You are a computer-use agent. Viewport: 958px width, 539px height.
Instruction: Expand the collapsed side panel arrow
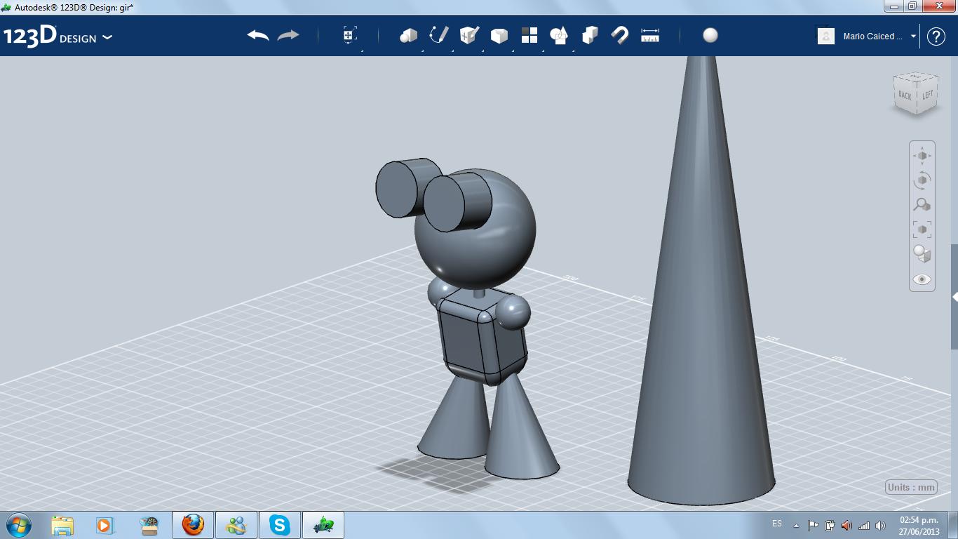(x=954, y=297)
